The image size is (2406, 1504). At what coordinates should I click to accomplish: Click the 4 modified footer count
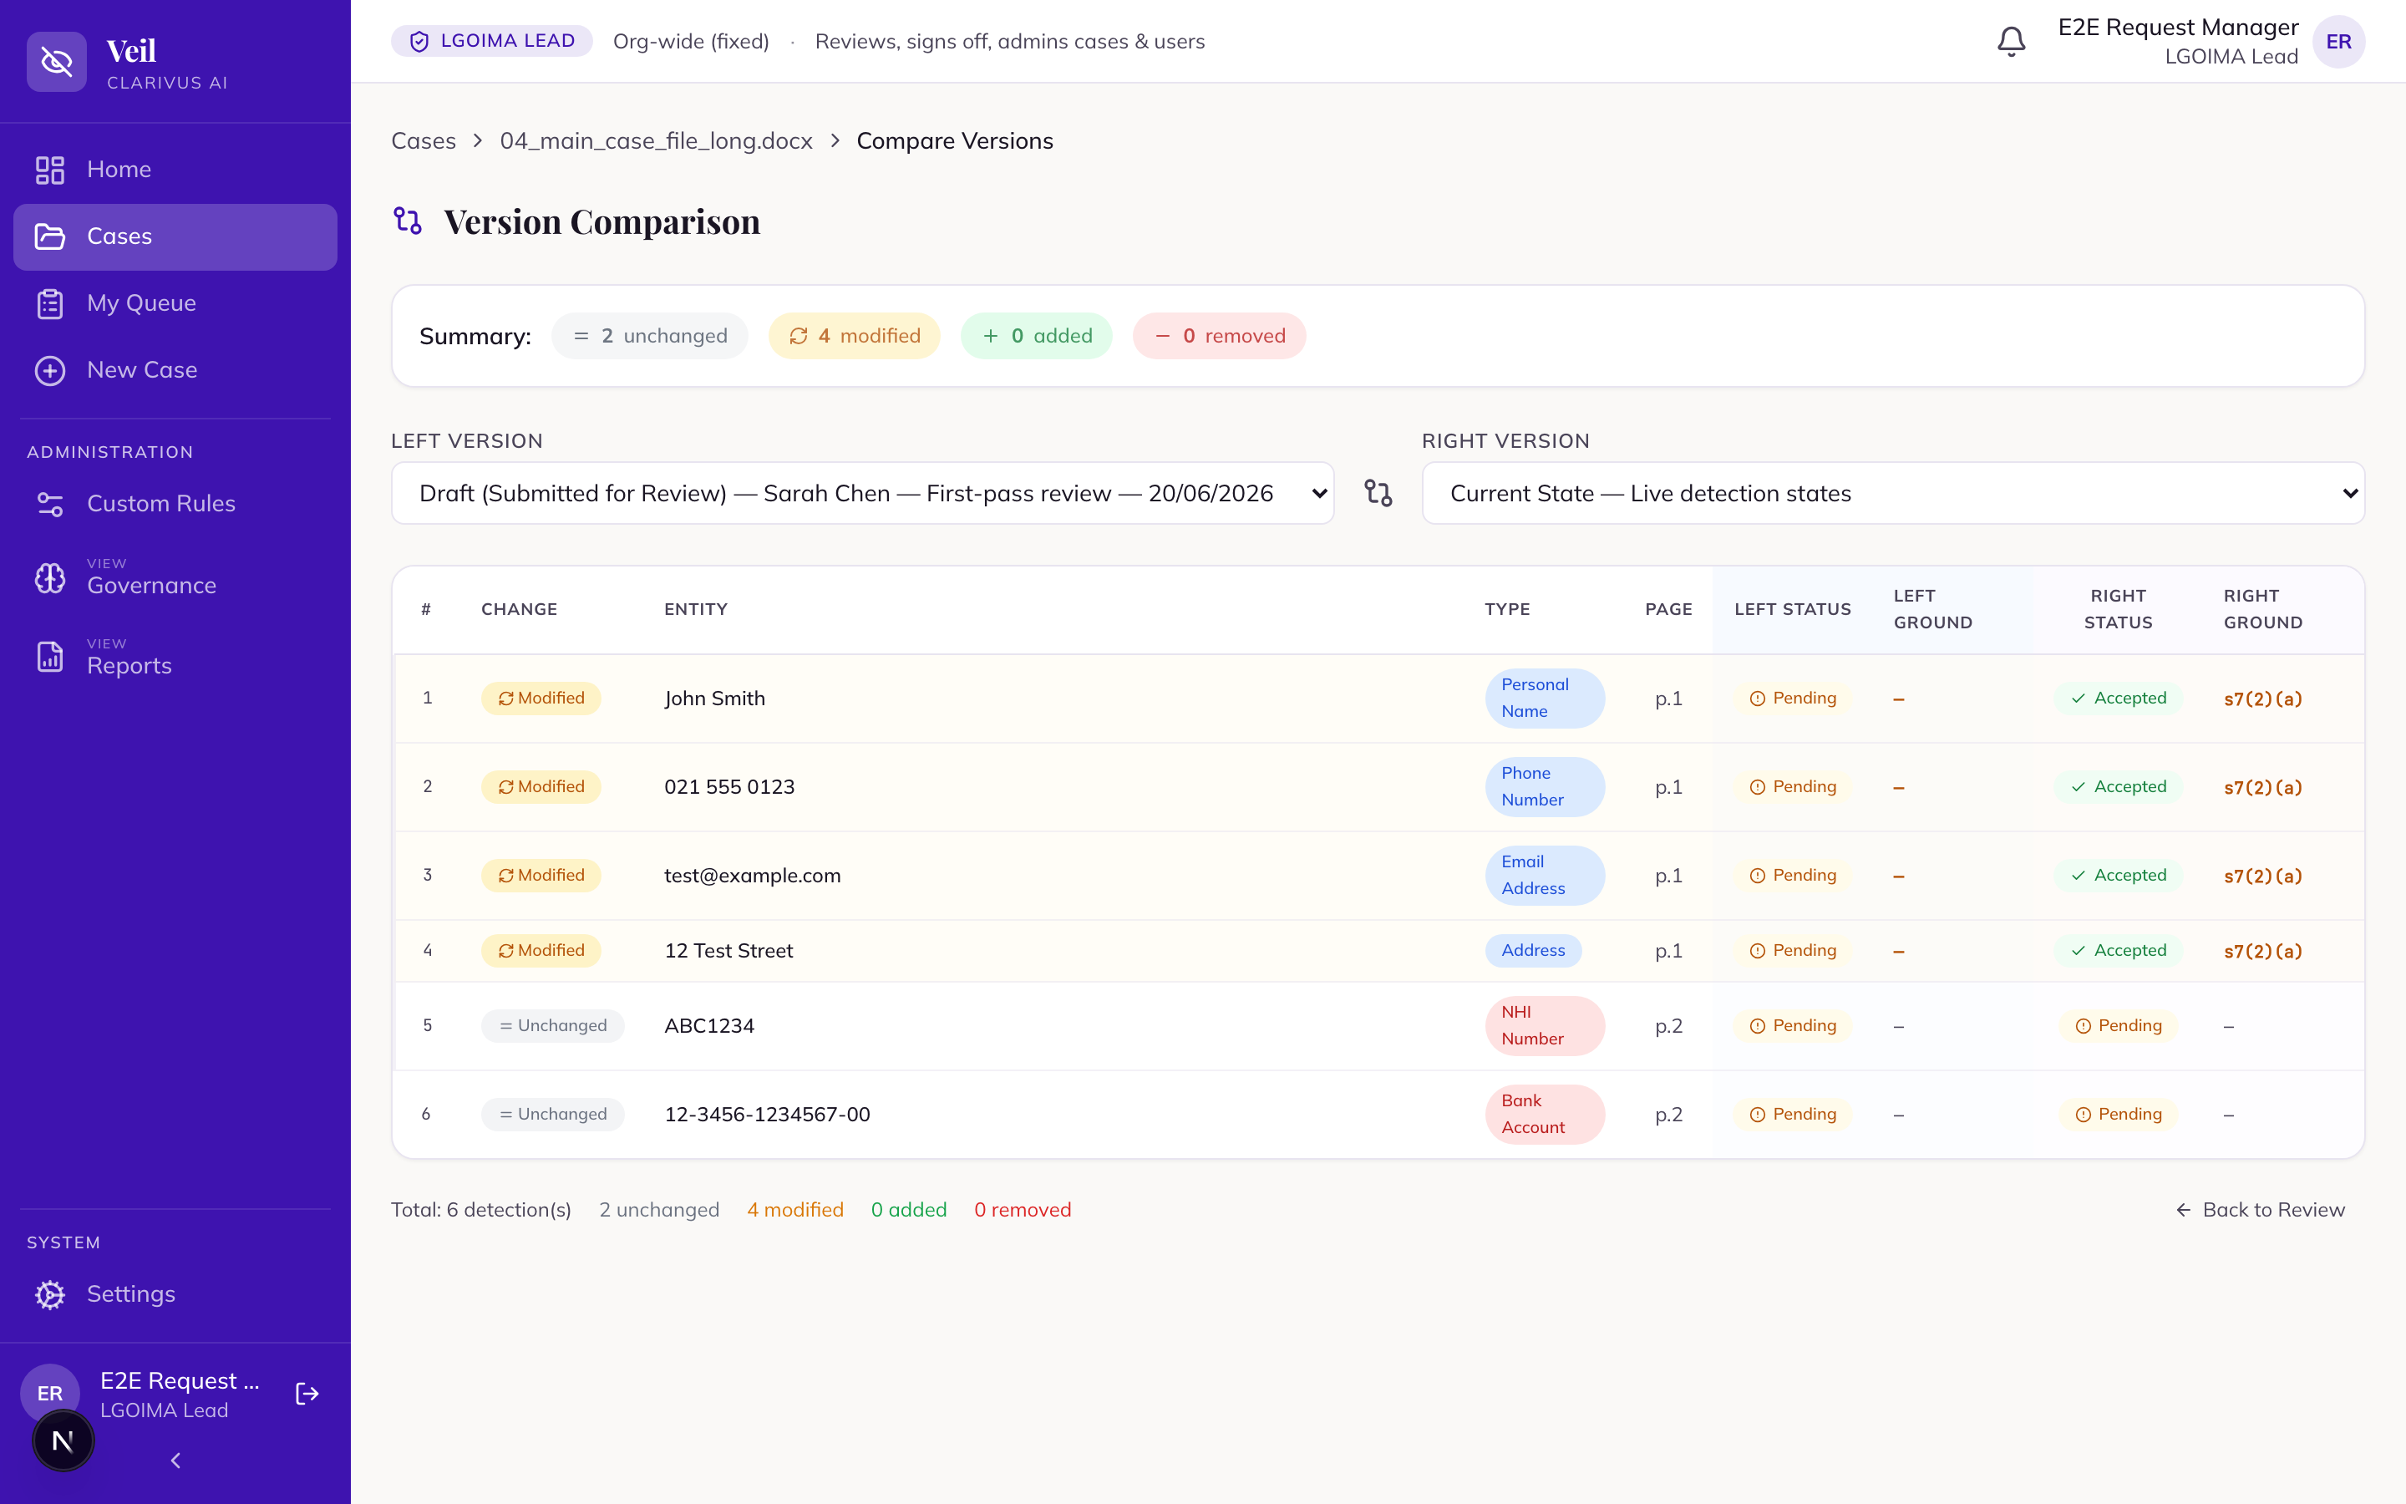(x=795, y=1210)
